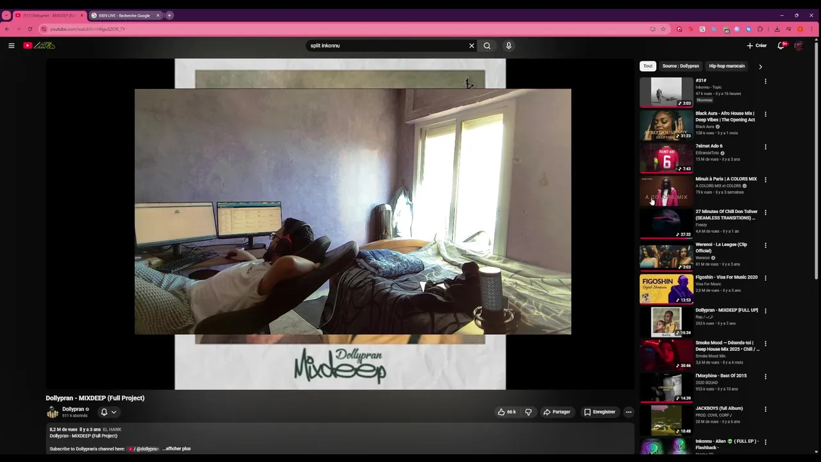
Task: Open options for 7elmet Ado 6
Action: [765, 147]
